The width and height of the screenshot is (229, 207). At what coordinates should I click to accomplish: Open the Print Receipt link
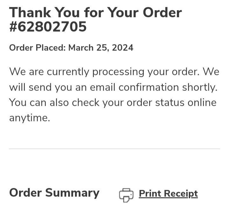coord(168,194)
